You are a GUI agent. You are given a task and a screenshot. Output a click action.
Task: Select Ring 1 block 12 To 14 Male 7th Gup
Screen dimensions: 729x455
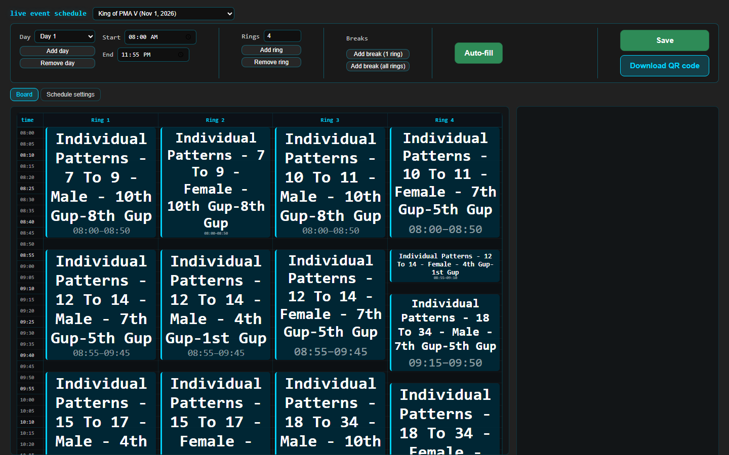point(101,305)
